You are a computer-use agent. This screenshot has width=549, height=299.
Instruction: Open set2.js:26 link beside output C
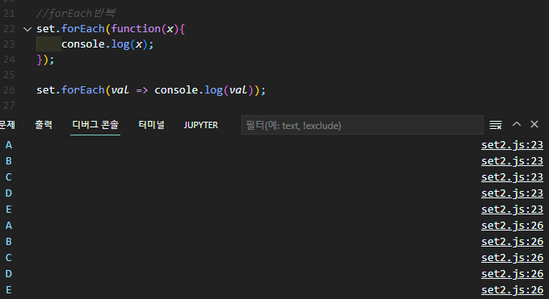click(x=512, y=258)
